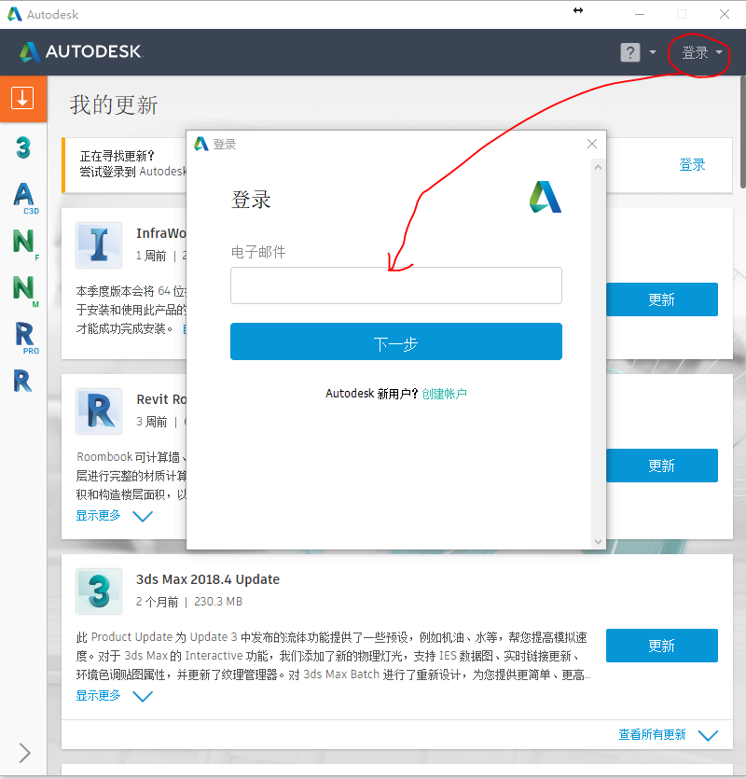Click the 230.3 MB size text
The width and height of the screenshot is (746, 779).
[218, 602]
